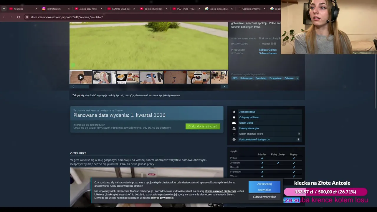Click the Rekreacyjne tag

tap(246, 78)
